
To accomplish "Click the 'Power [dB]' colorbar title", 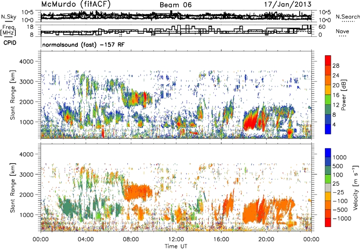I will 343,95.
